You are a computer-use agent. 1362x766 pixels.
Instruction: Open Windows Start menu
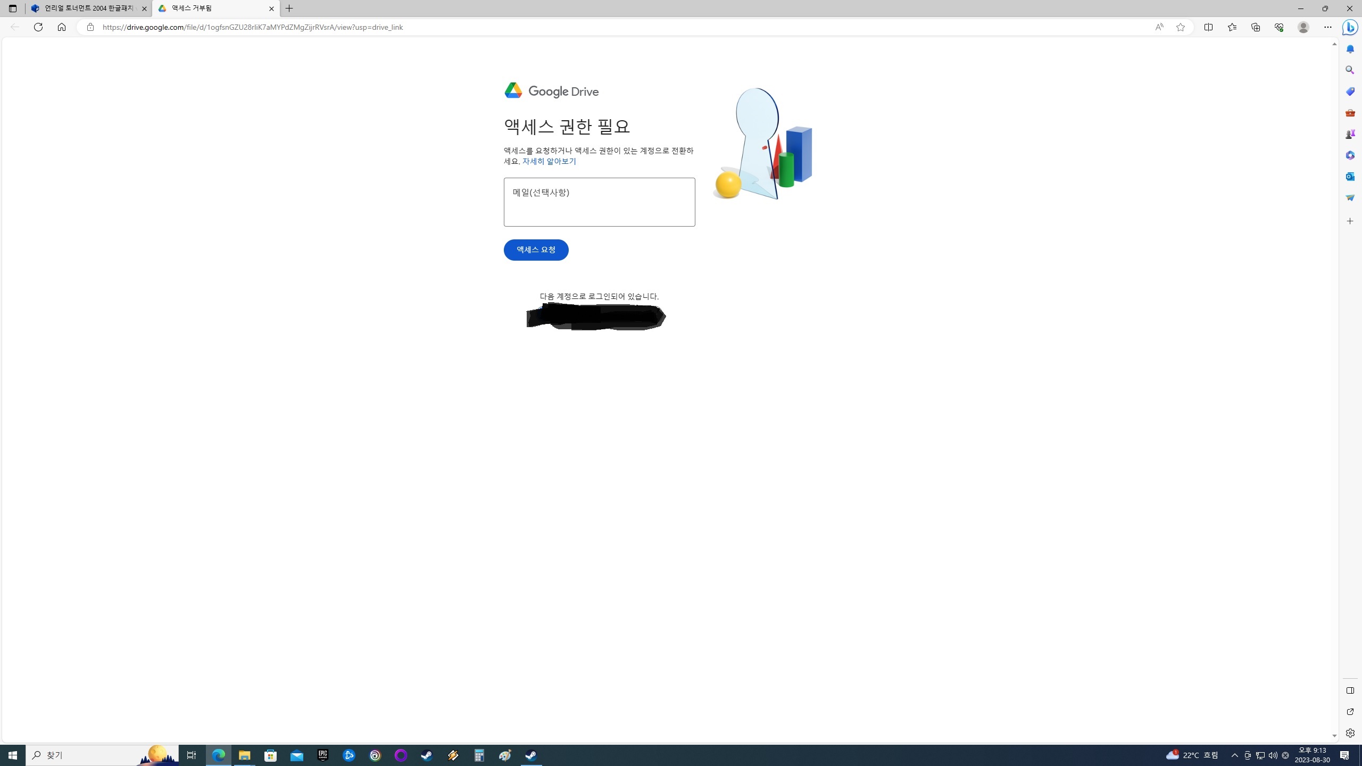13,755
